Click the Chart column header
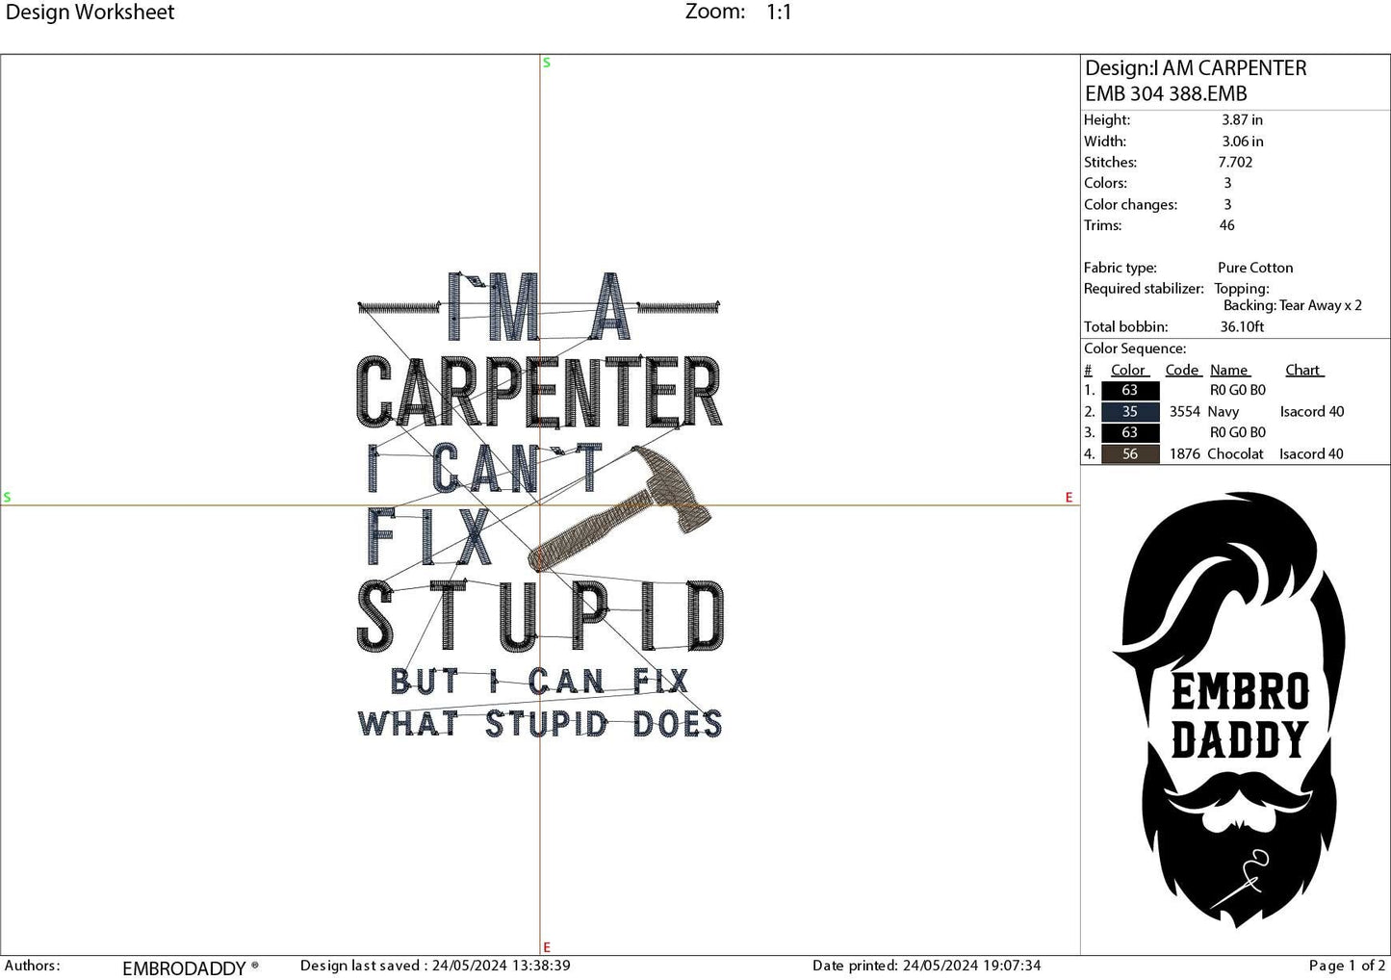The image size is (1391, 980). pyautogui.click(x=1303, y=370)
